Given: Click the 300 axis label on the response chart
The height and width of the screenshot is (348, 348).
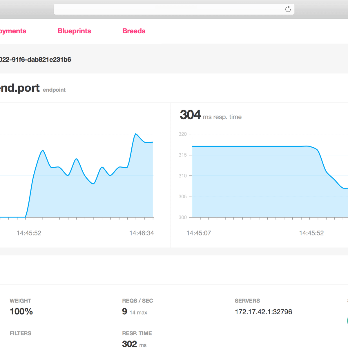Looking at the screenshot, I should [182, 217].
